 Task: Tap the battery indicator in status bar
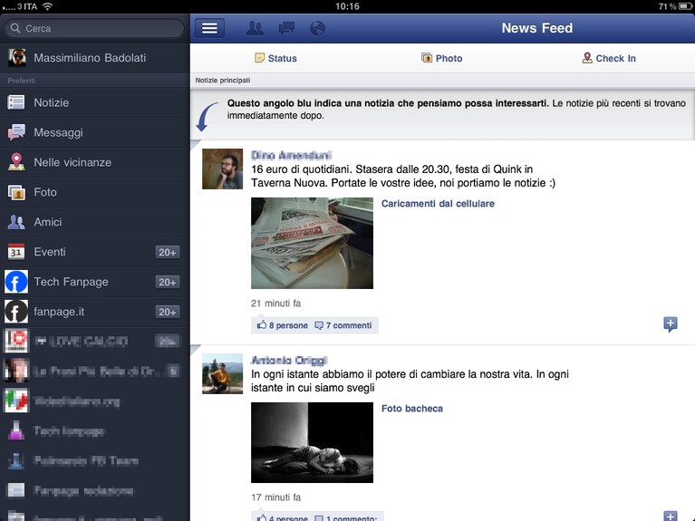coord(685,6)
